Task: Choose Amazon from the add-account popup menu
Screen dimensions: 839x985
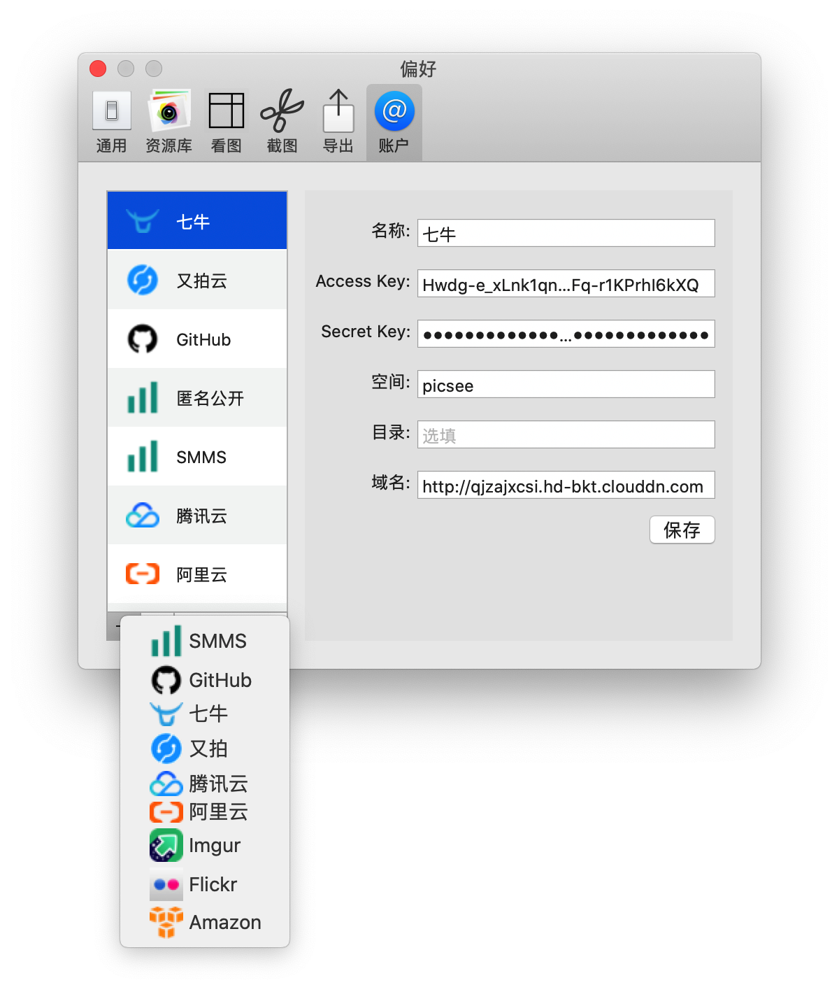Action: click(204, 922)
